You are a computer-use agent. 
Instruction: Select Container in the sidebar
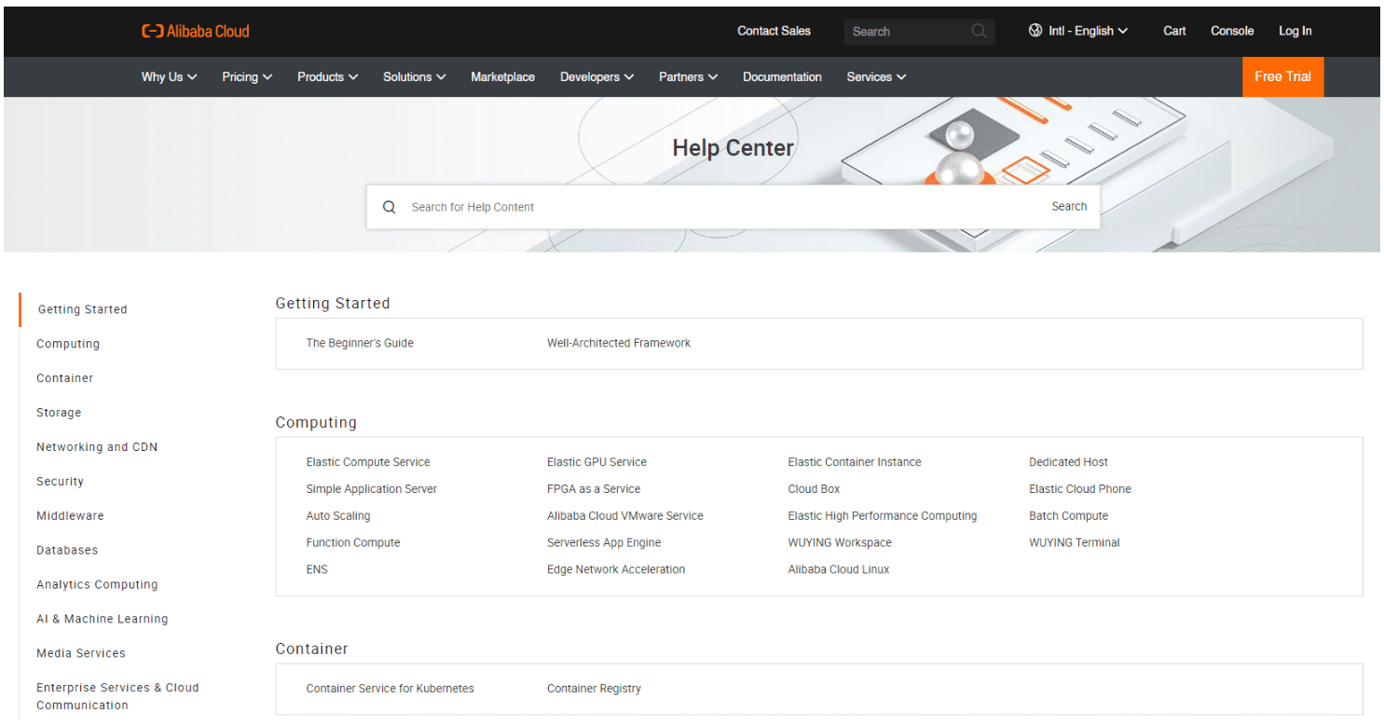pyautogui.click(x=65, y=378)
